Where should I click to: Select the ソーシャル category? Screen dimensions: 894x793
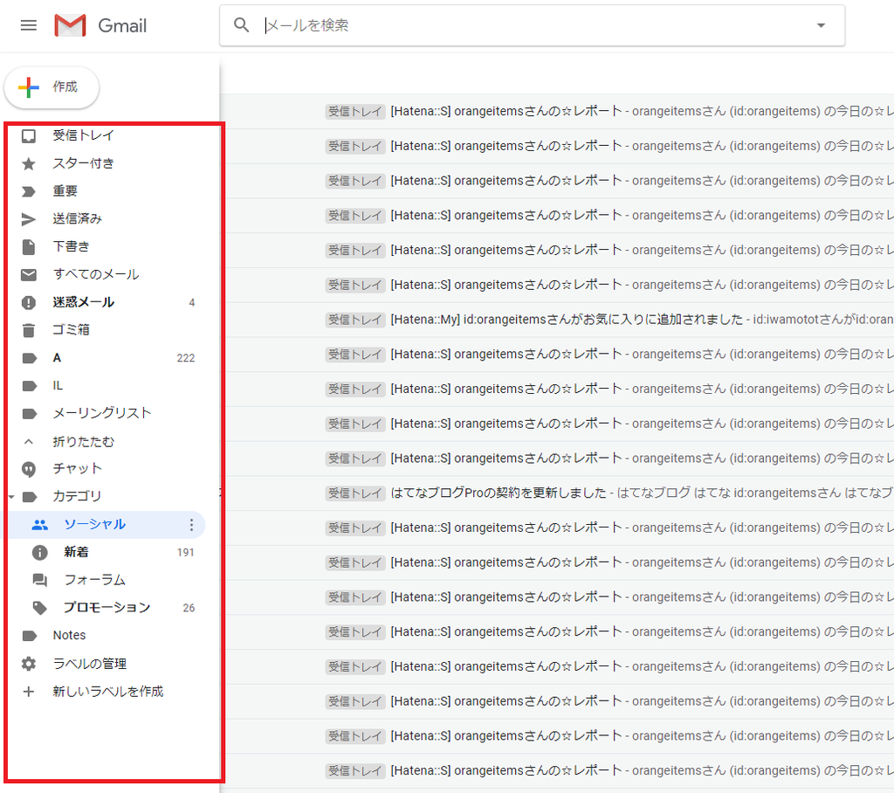point(94,524)
